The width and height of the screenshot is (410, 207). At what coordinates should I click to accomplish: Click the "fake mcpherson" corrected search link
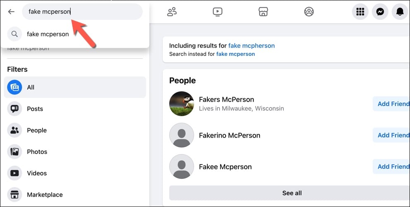coord(252,46)
